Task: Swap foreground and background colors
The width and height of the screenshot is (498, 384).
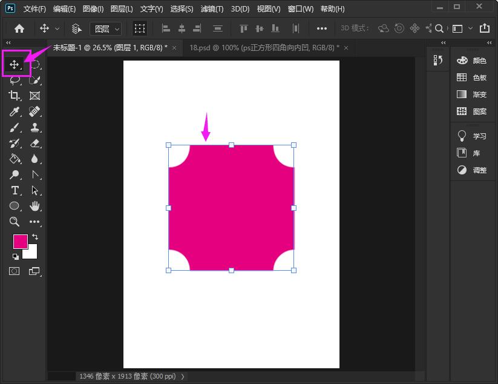Action: pos(35,237)
